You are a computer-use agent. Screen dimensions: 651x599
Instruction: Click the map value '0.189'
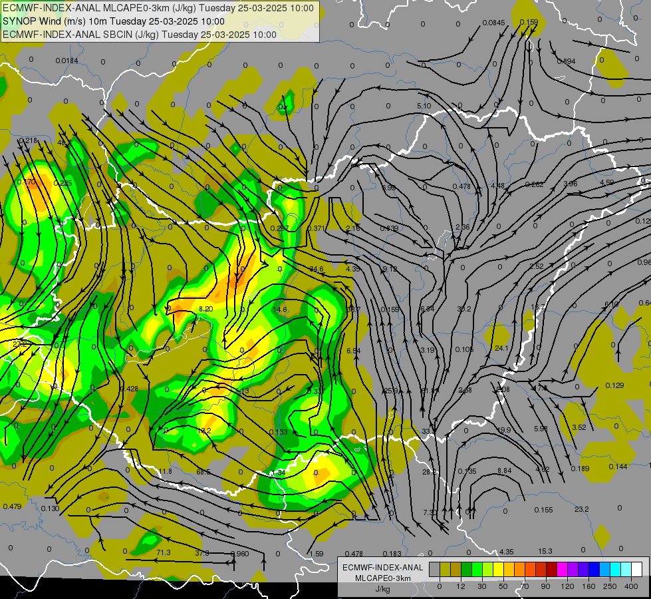pos(580,469)
